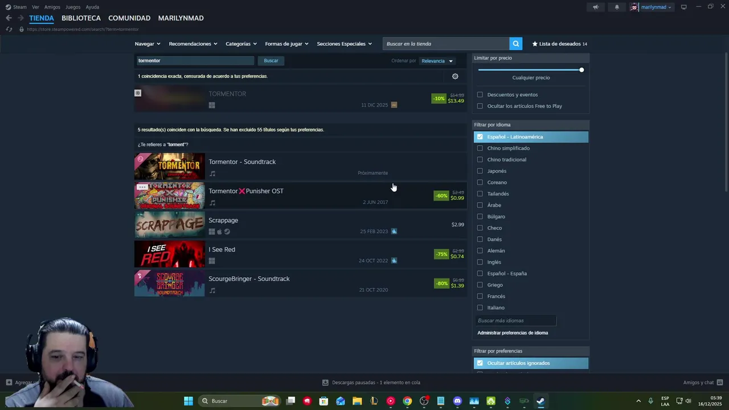This screenshot has height=410, width=729.
Task: Check the Alemán language filter
Action: (x=480, y=251)
